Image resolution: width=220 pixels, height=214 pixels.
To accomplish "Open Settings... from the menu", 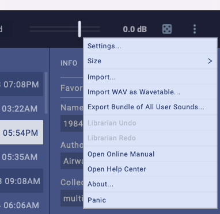I will click(150, 46).
